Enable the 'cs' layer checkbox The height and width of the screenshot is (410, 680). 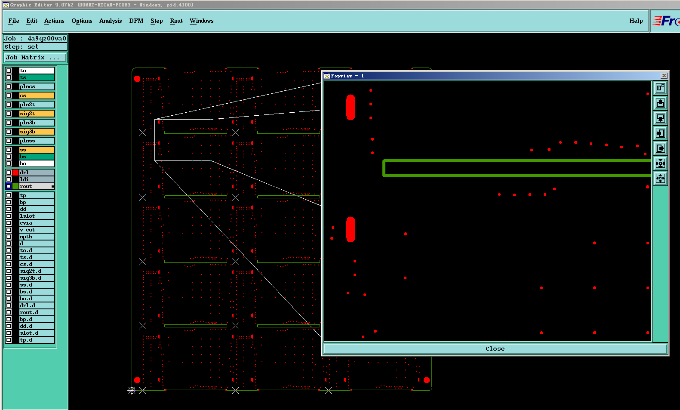click(9, 96)
